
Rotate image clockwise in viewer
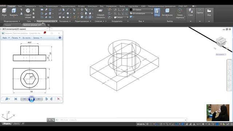point(51,99)
